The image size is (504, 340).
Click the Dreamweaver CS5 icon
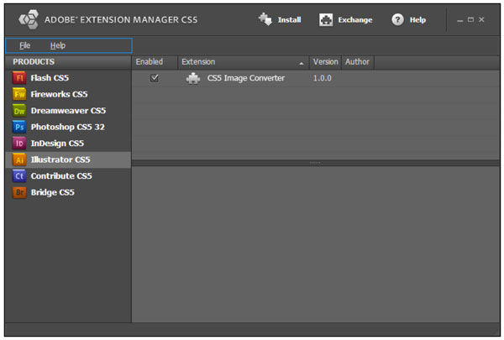[x=19, y=111]
